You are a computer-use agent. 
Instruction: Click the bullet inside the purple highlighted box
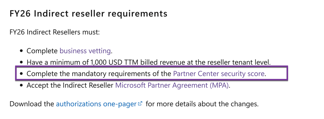pyautogui.click(x=21, y=74)
